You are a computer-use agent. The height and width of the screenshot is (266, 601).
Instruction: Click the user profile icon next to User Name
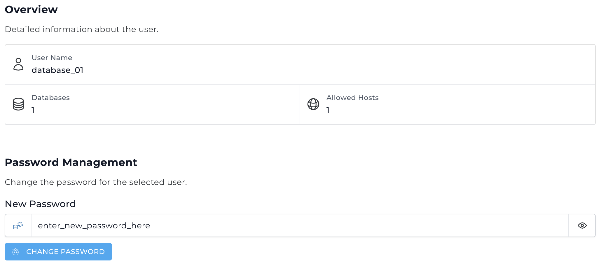pyautogui.click(x=18, y=64)
